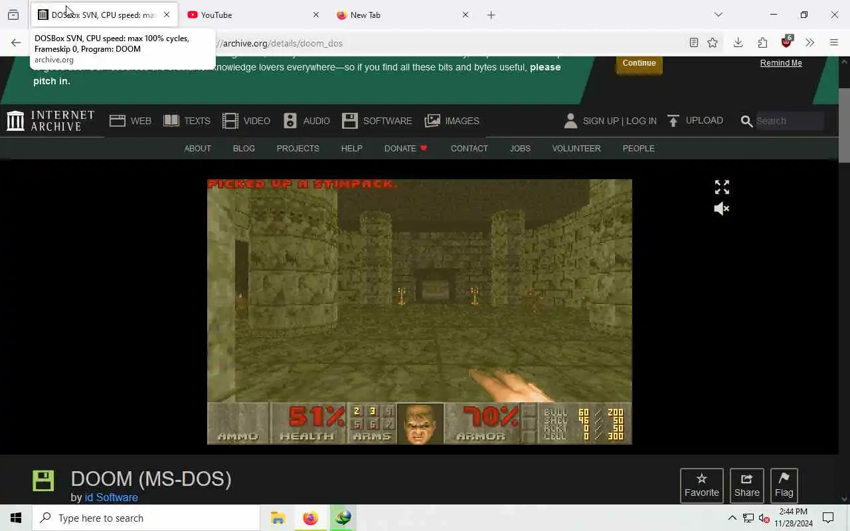
Task: List all tabs dropdown arrow
Action: (719, 15)
